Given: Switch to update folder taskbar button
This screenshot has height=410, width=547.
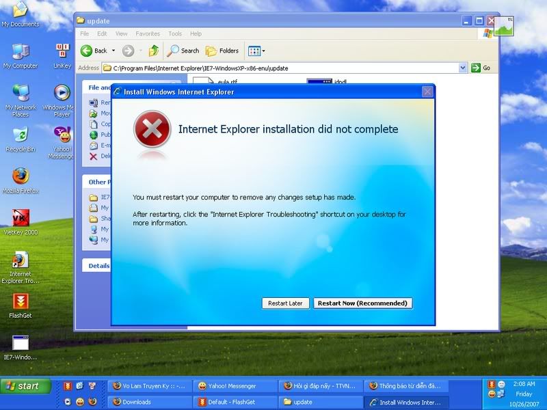Looking at the screenshot, I should tap(321, 402).
